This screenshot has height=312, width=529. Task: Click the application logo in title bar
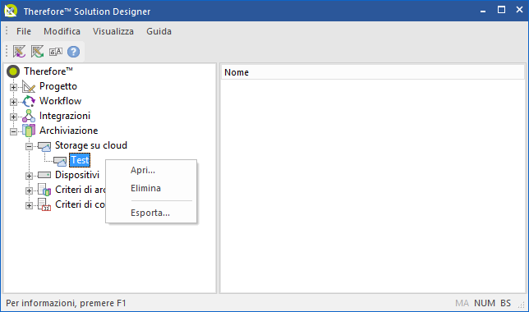click(11, 11)
